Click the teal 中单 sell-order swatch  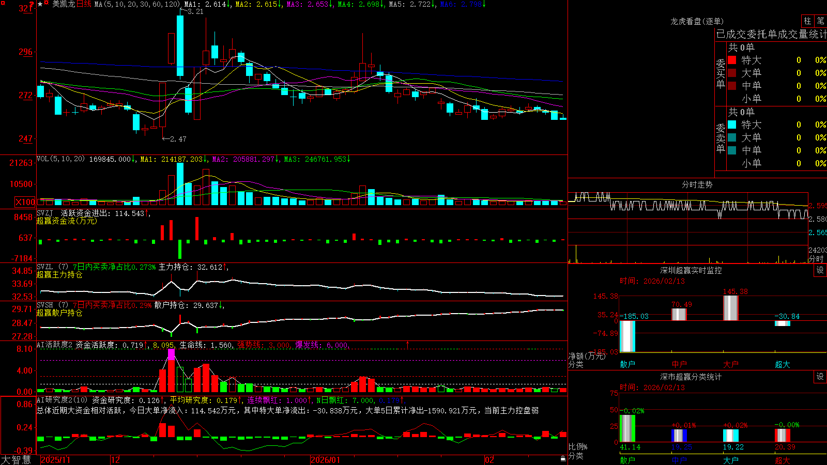(x=732, y=150)
